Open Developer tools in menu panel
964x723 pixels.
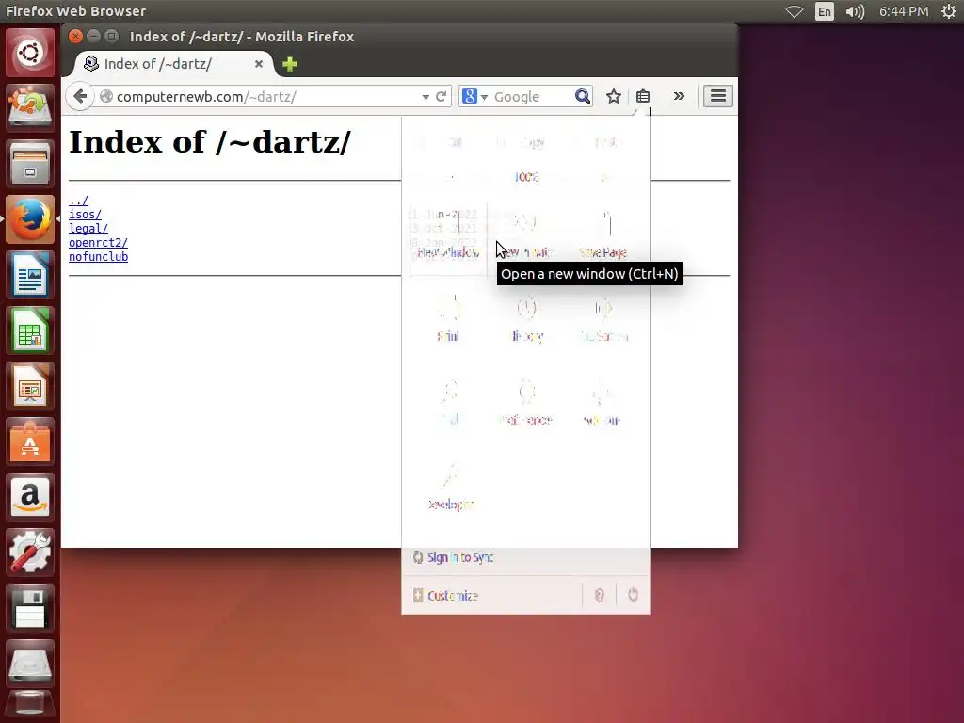click(x=449, y=489)
